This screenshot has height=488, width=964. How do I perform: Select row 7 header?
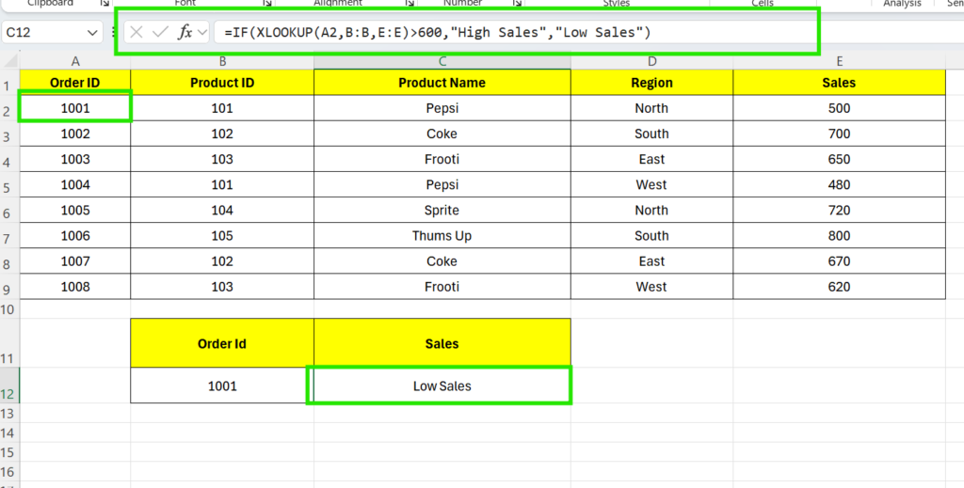pyautogui.click(x=9, y=236)
